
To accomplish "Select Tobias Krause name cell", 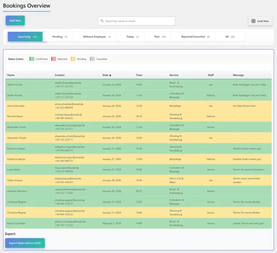I will coord(15,180).
